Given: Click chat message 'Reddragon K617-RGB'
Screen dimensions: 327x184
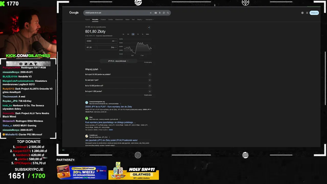Looking at the screenshot, I should pyautogui.click(x=33, y=68).
